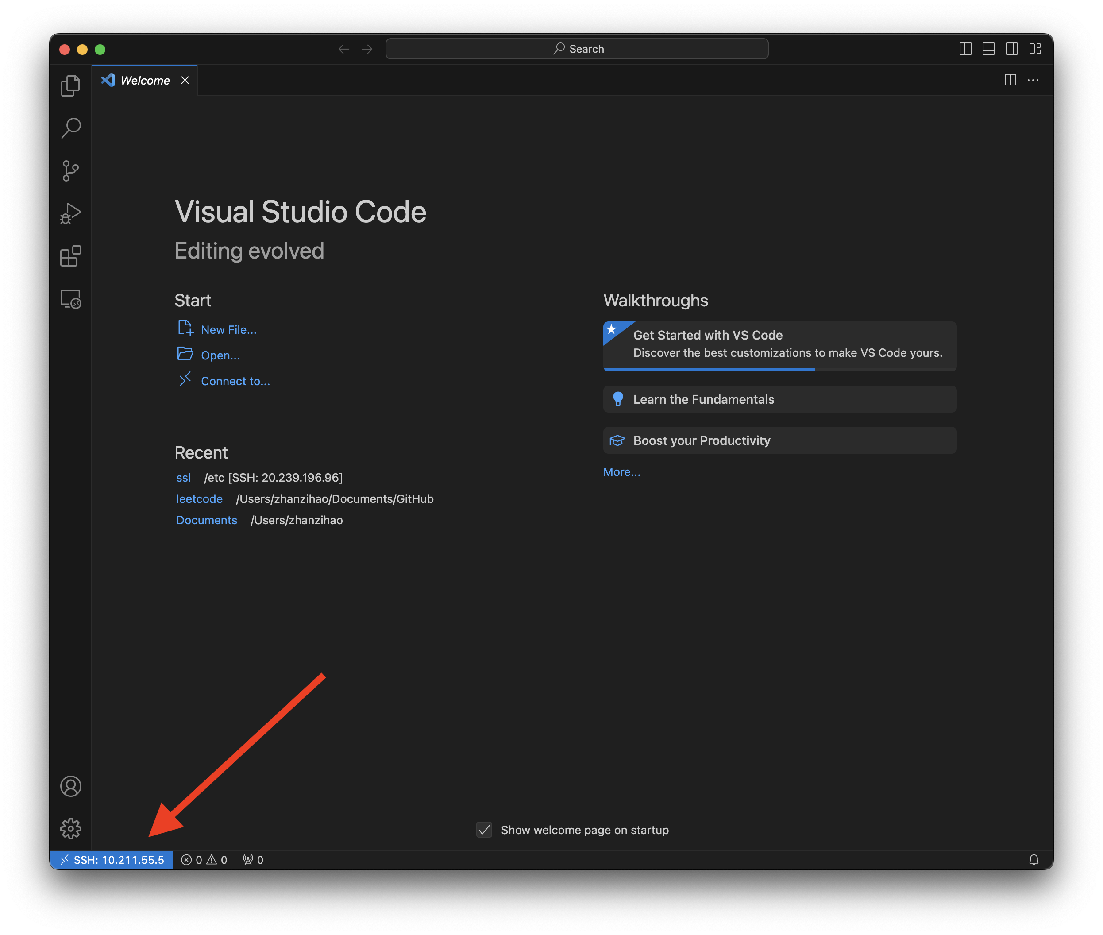Viewport: 1103px width, 935px height.
Task: Open the Explorer view icon
Action: tap(70, 86)
